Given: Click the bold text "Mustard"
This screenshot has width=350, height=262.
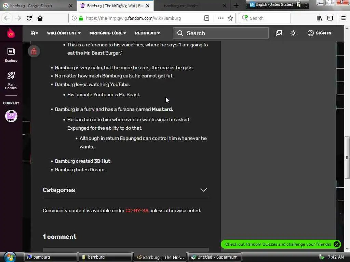Looking at the screenshot, I should tap(162, 110).
